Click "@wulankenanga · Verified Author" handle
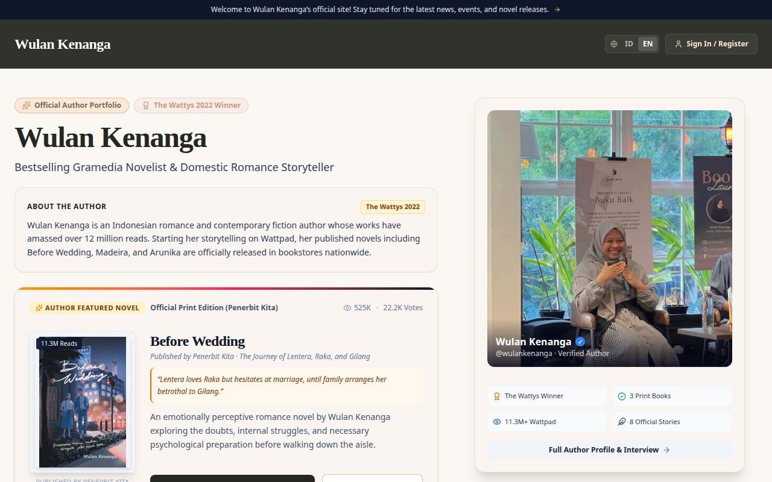Screen dimensions: 772x482 point(552,354)
